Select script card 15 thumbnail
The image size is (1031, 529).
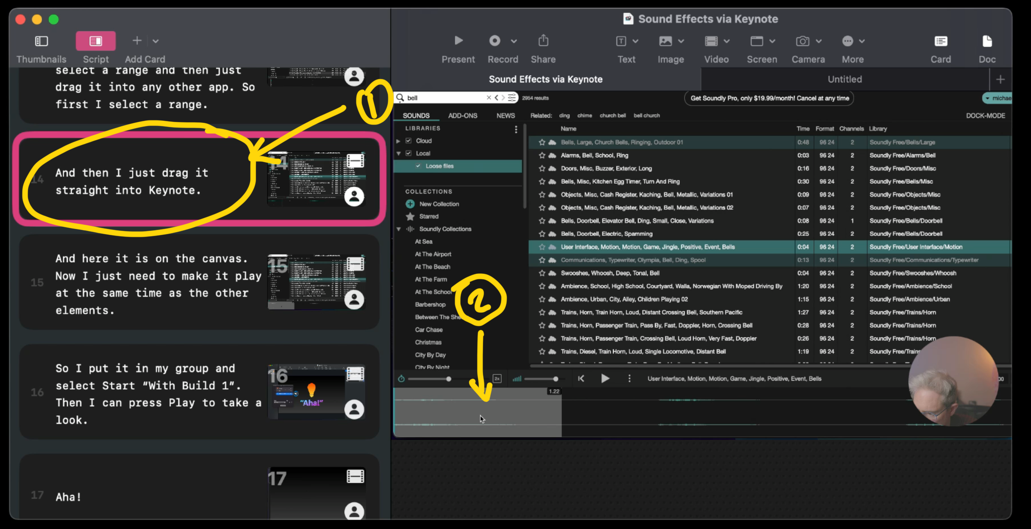tap(317, 281)
